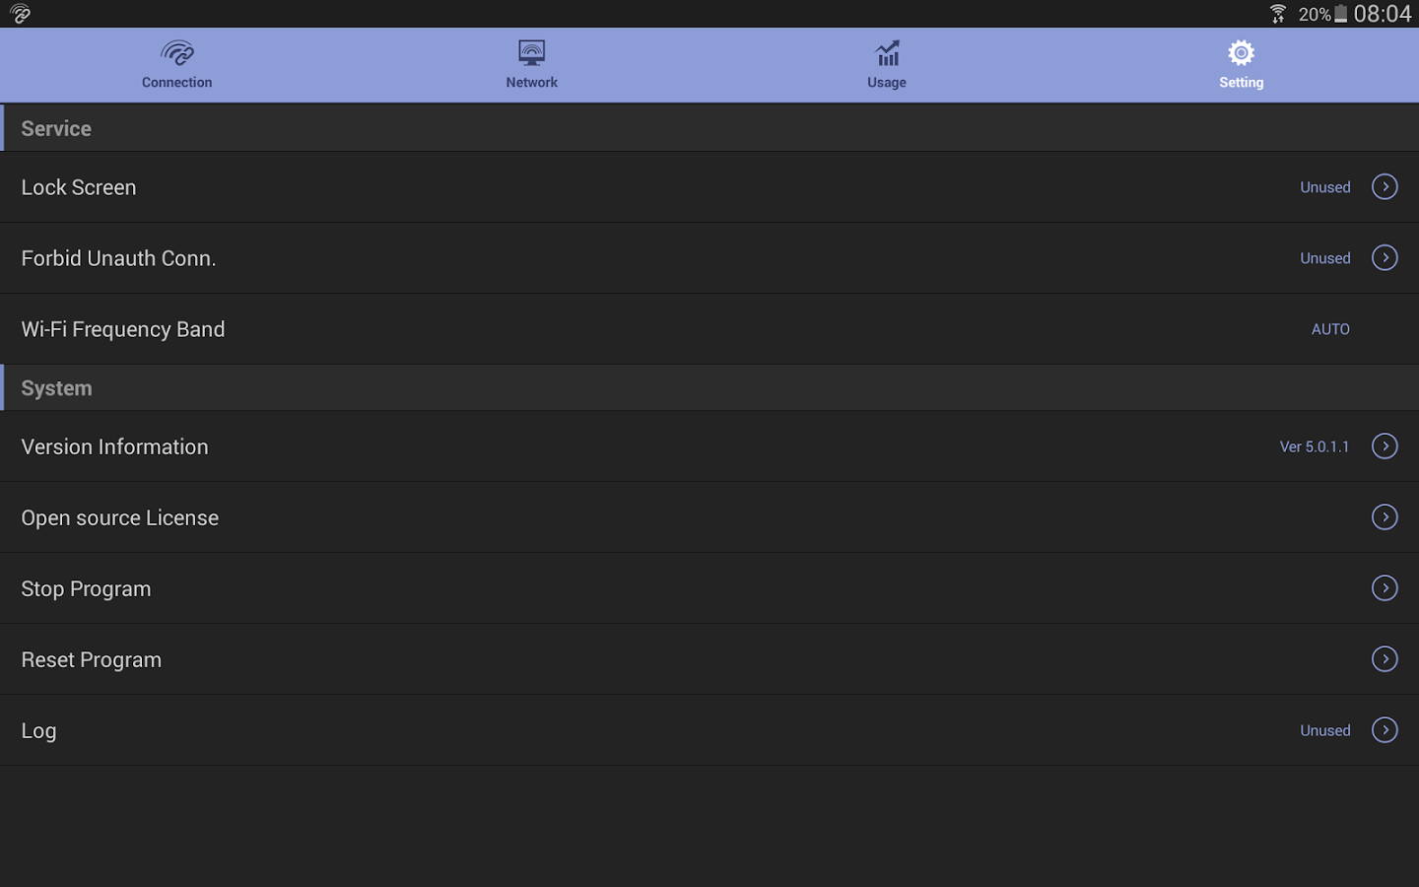Click the Service section header
The height and width of the screenshot is (887, 1419).
56,127
